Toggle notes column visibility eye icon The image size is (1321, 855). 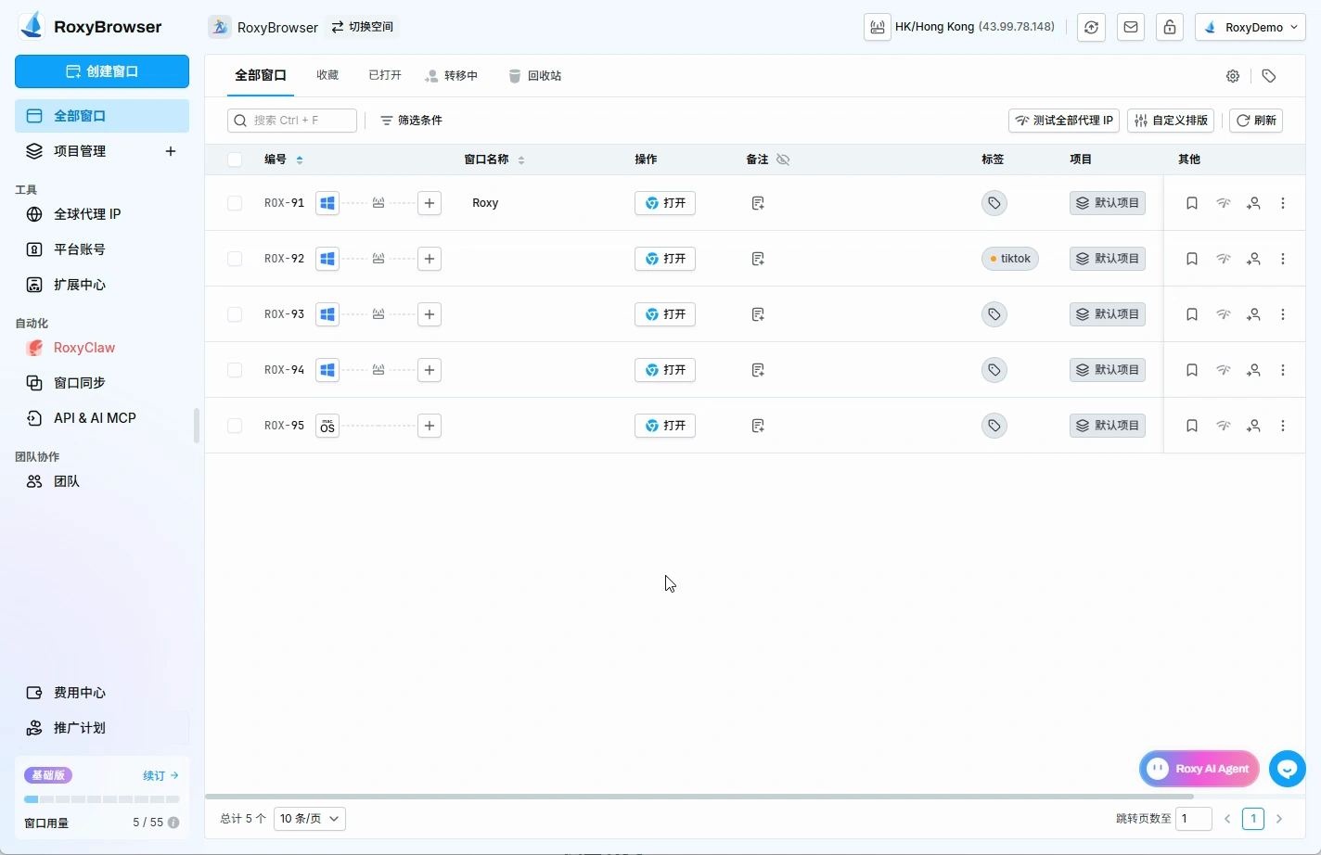coord(783,160)
